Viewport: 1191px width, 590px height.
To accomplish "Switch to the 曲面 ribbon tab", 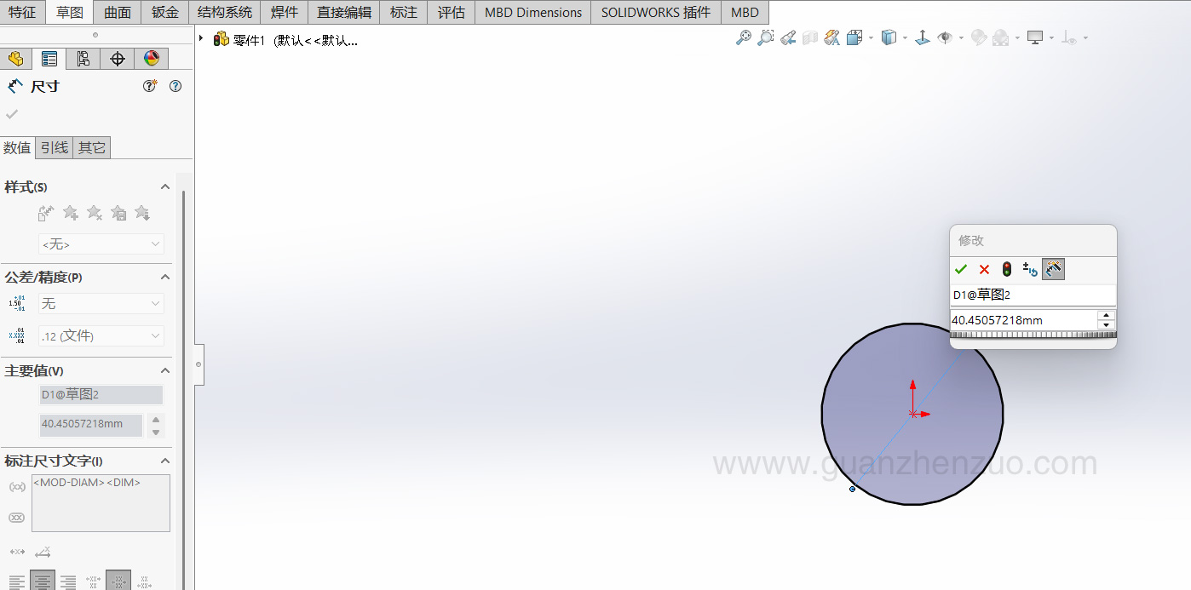I will (x=118, y=12).
